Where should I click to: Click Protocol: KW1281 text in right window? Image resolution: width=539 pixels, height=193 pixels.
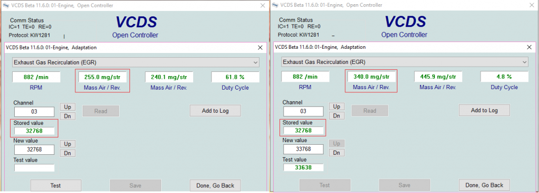tap(298, 35)
